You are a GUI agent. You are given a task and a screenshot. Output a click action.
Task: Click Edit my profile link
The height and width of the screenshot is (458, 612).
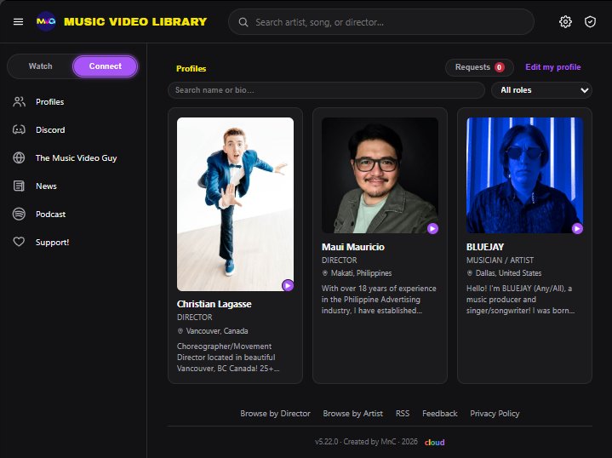tap(552, 67)
